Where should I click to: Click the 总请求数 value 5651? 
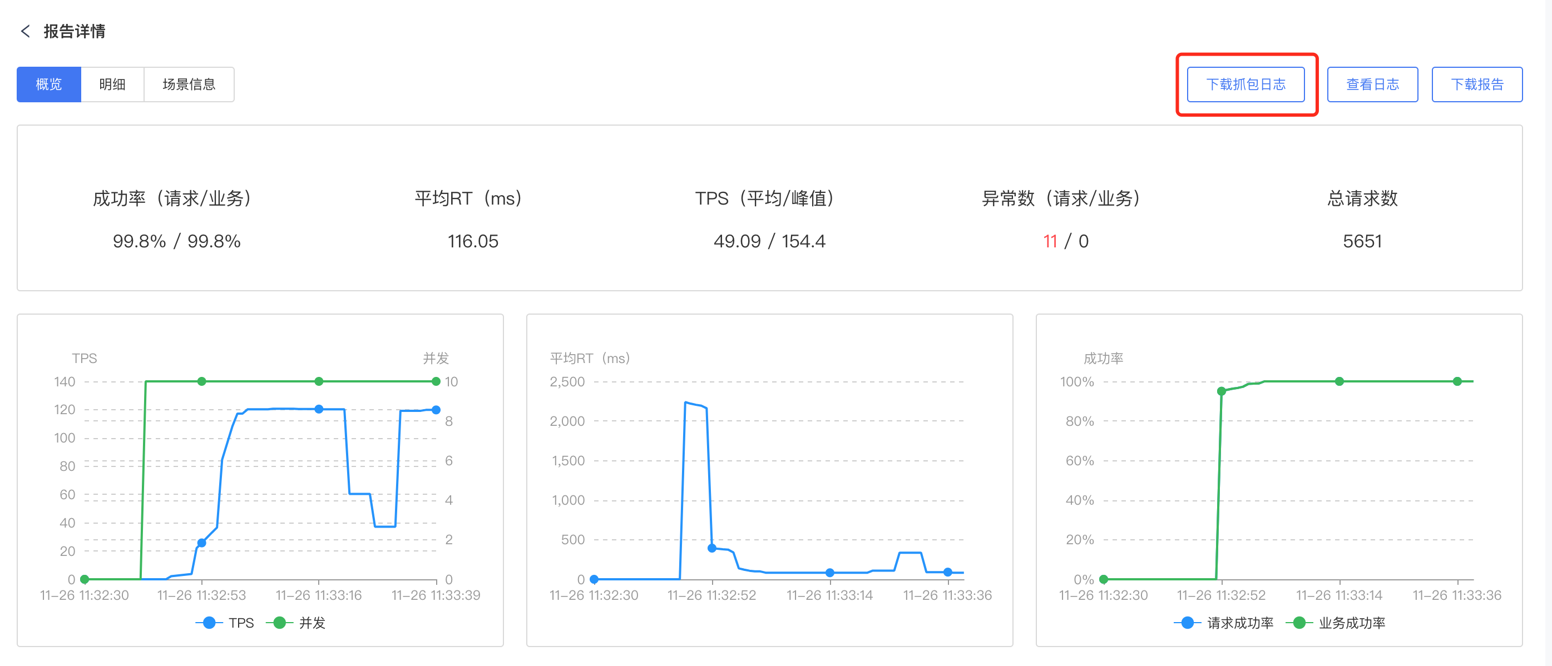click(x=1362, y=241)
